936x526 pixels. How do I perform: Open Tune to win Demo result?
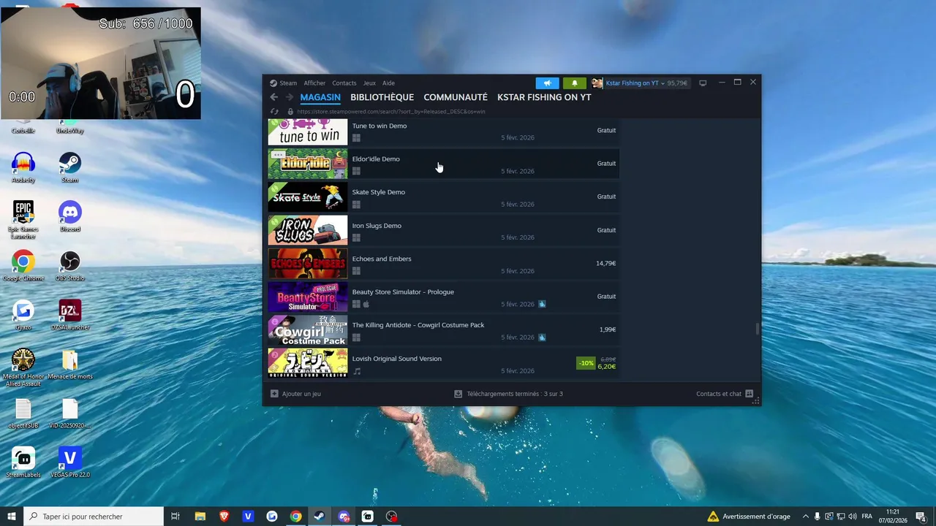[x=443, y=131]
